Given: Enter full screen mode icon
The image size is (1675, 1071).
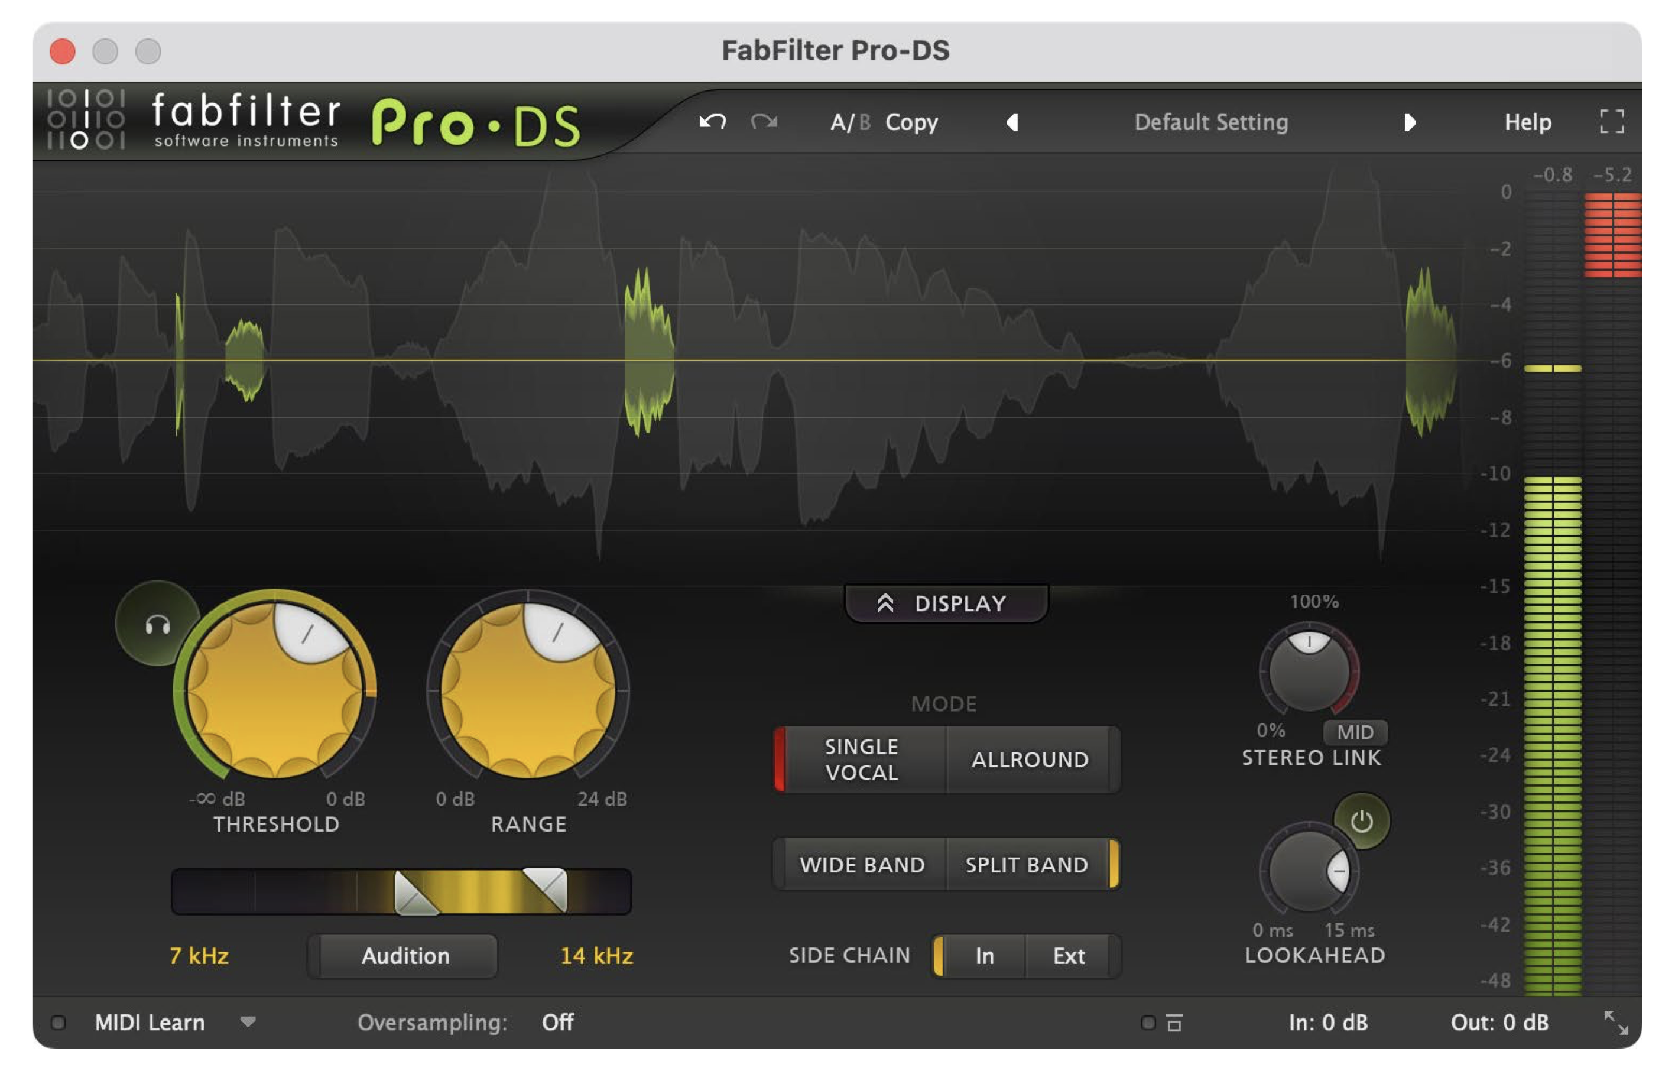Looking at the screenshot, I should point(1611,122).
